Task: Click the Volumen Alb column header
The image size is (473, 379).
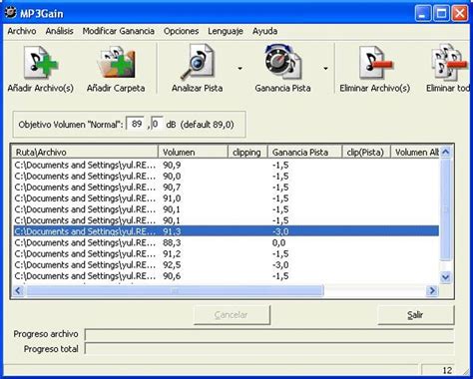Action: point(415,152)
